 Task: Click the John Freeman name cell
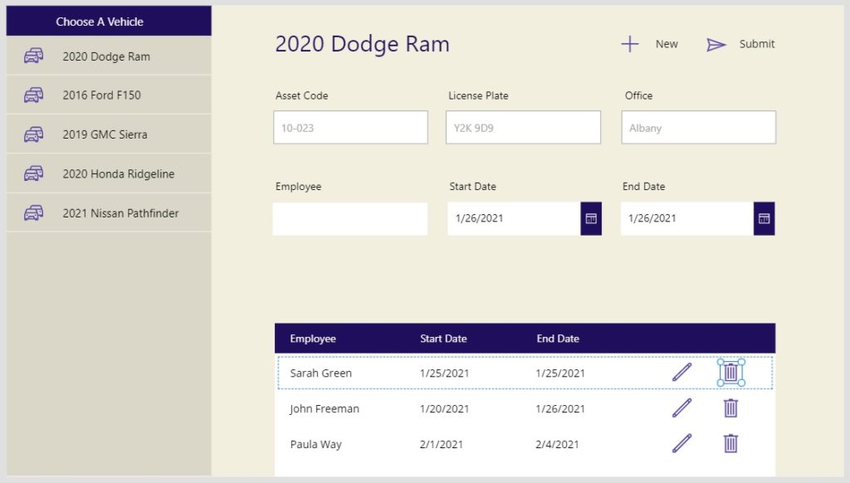pos(325,409)
